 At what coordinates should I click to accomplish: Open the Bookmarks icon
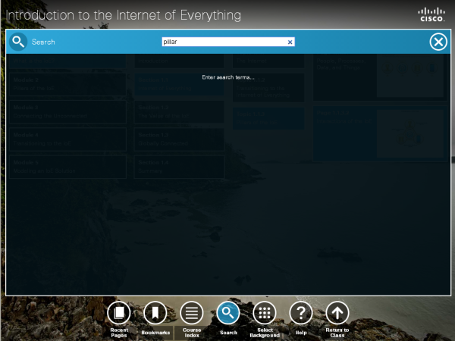coord(155,312)
